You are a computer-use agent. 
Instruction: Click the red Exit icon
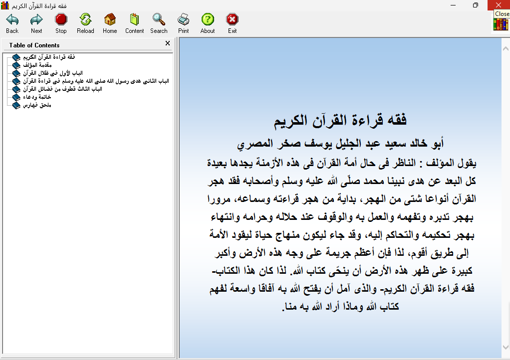pyautogui.click(x=232, y=23)
